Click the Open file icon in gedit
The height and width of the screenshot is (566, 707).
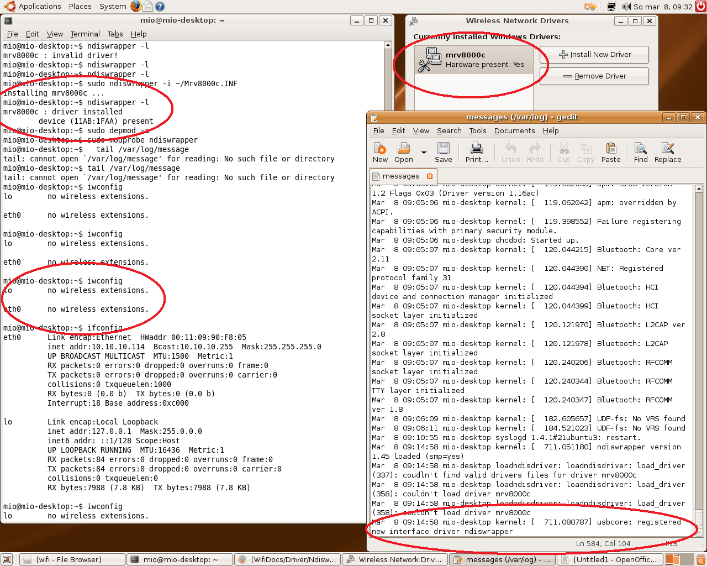coord(404,152)
